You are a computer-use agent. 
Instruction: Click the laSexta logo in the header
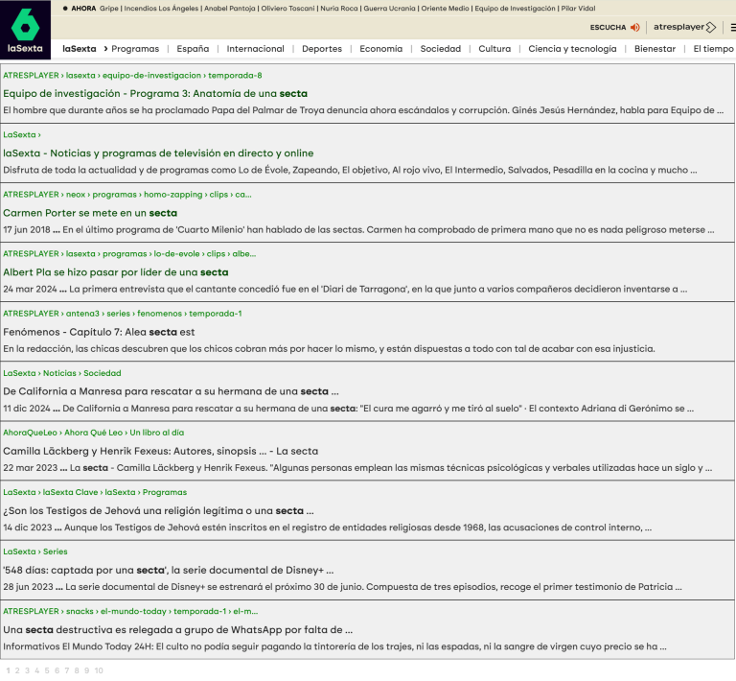click(x=25, y=30)
